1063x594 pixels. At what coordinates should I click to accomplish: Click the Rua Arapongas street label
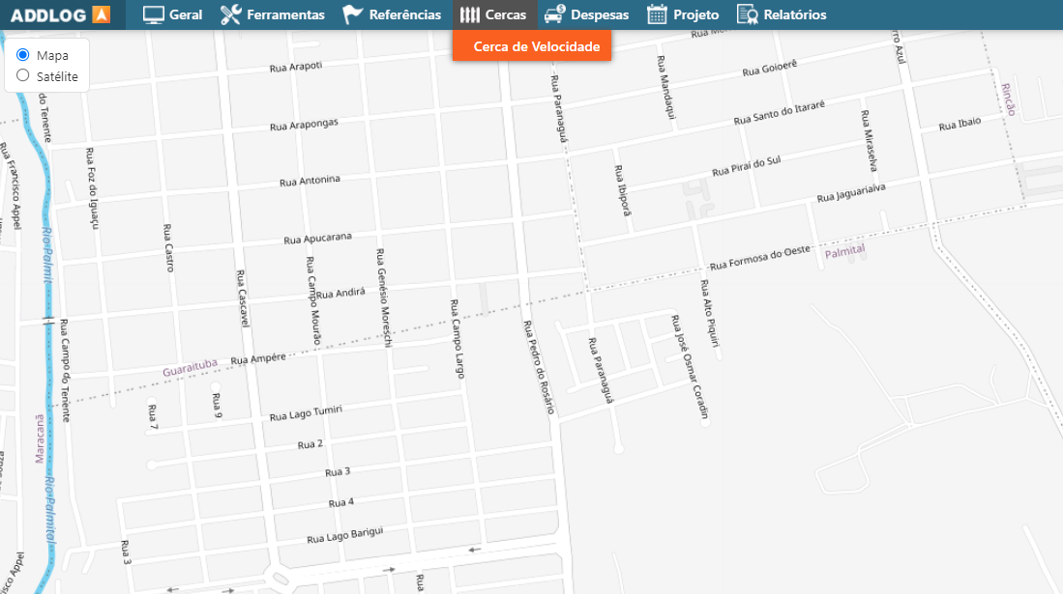click(x=304, y=126)
